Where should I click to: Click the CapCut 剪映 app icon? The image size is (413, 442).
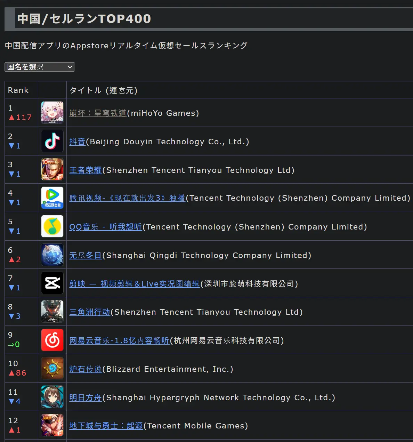click(52, 283)
